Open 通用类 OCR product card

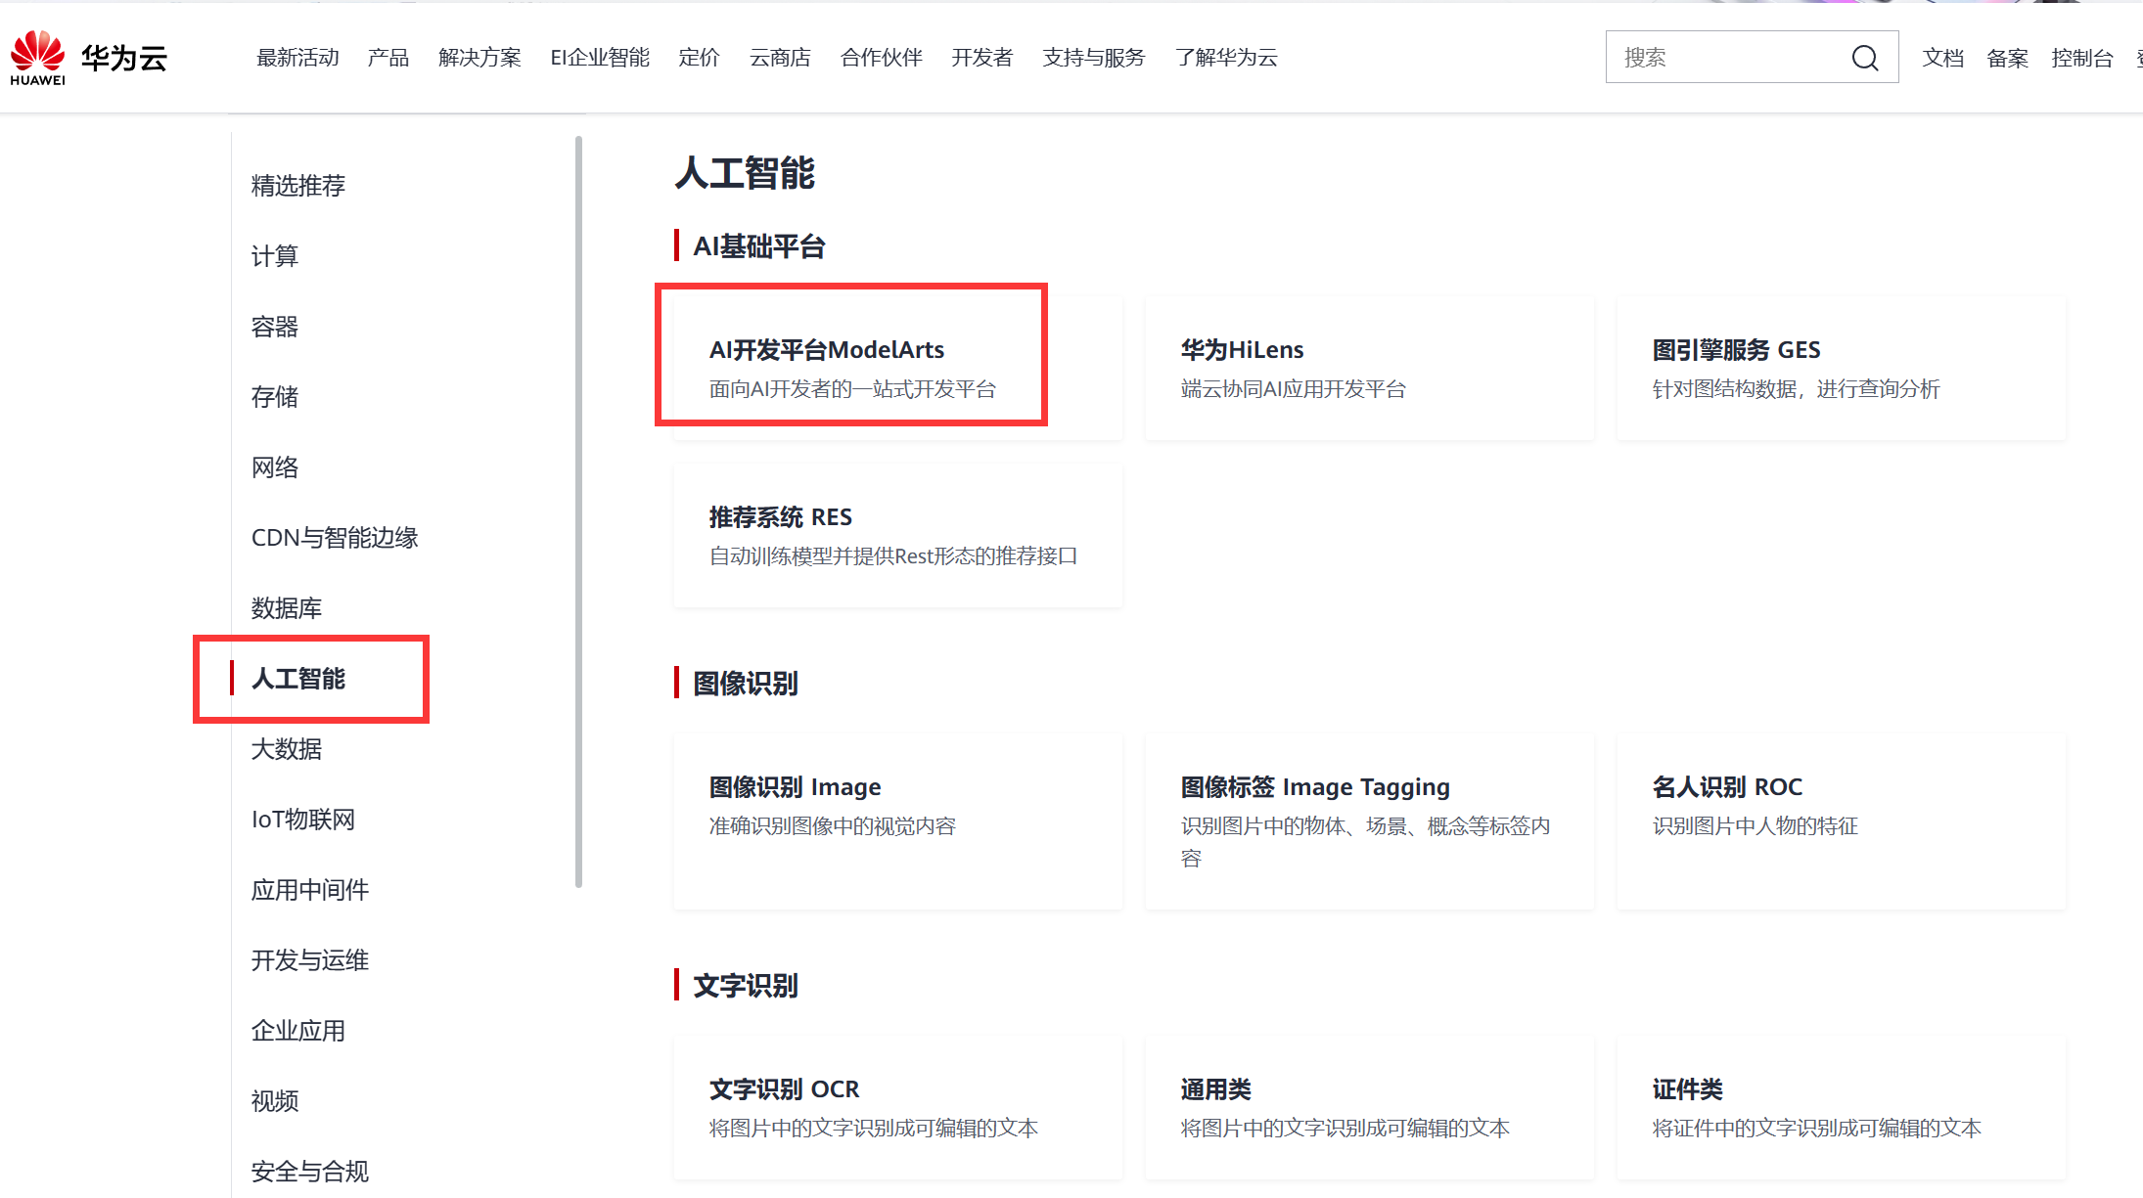coord(1370,1107)
